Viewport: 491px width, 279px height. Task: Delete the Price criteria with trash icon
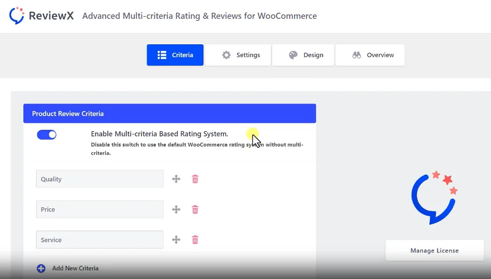pos(195,209)
